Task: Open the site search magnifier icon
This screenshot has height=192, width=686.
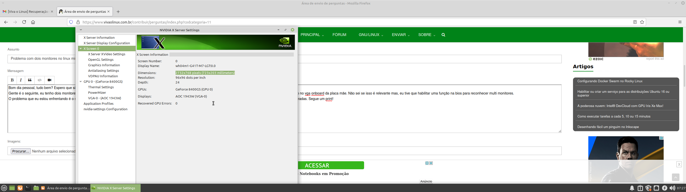Action: point(443,35)
